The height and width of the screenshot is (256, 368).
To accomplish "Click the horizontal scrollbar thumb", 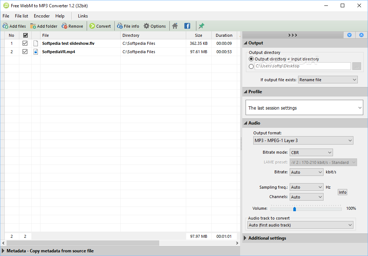I will pos(83,243).
